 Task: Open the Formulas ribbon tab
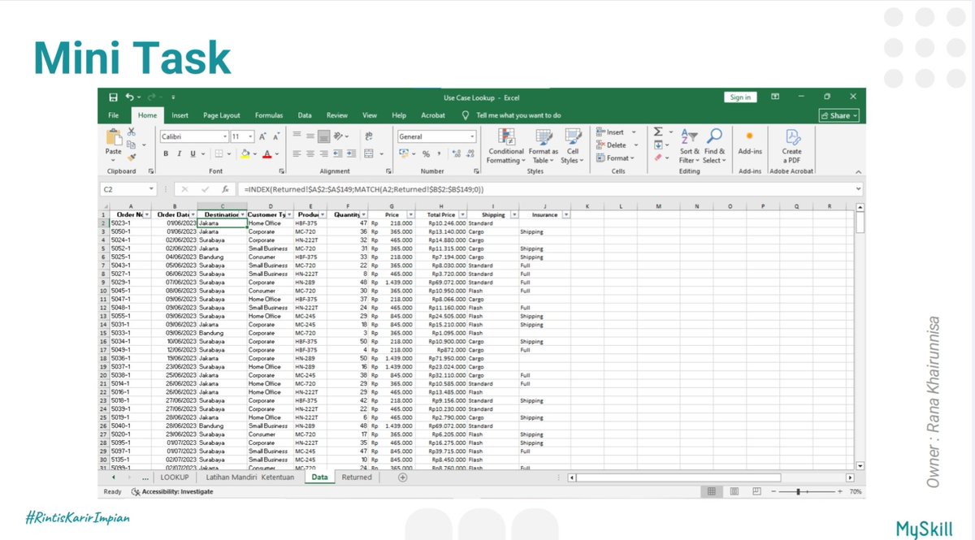269,115
